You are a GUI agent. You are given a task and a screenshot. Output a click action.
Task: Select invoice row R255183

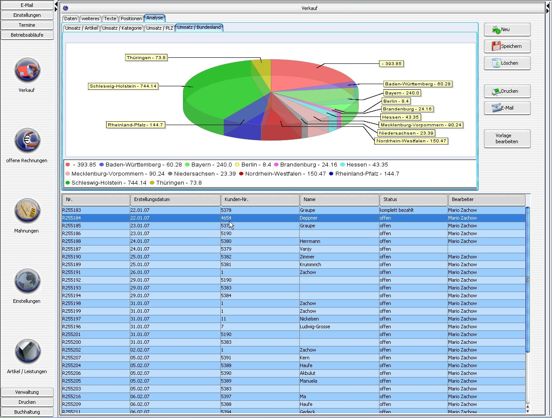point(294,210)
